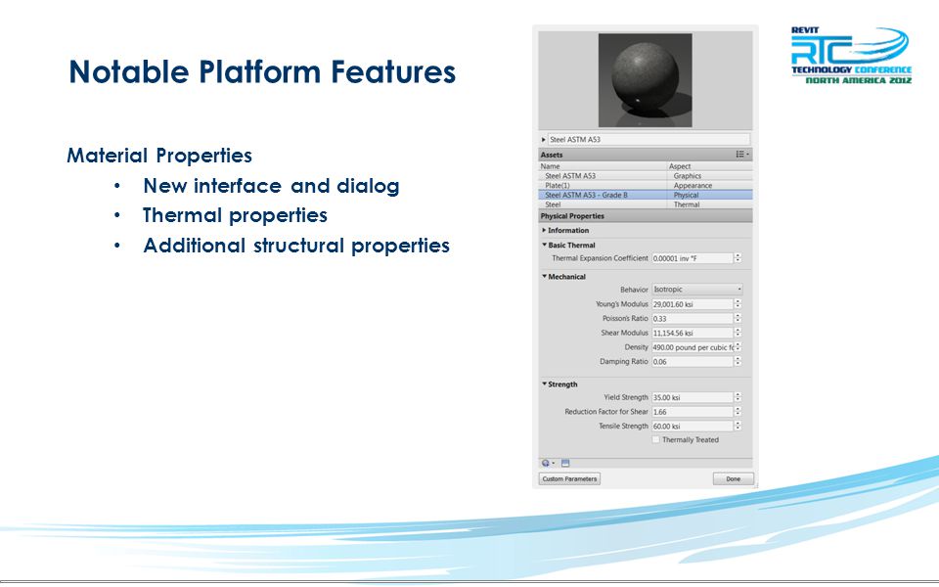Viewport: 939px width, 587px height.
Task: Click the Thermal Expansion Coefficient spinner
Action: pos(738,258)
